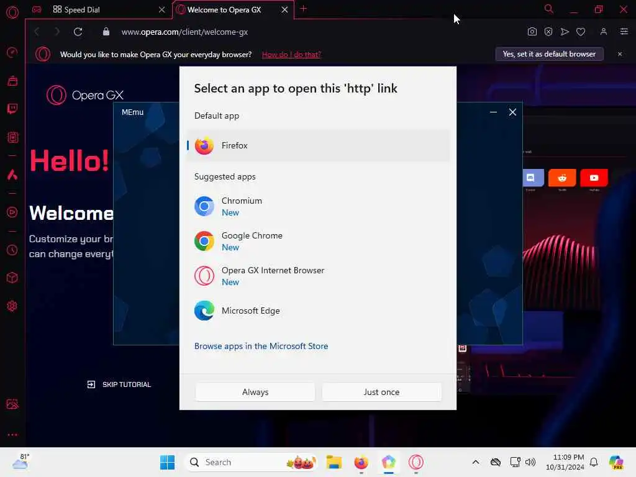The height and width of the screenshot is (477, 636).
Task: Dismiss the default browser prompt bar
Action: (x=619, y=54)
